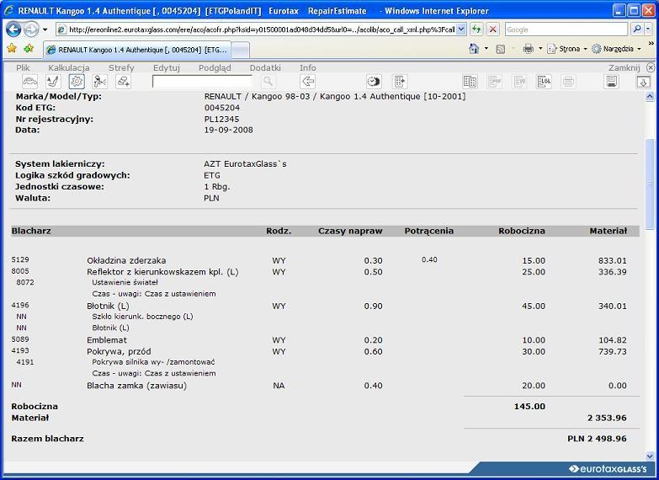
Task: Click the left arrow back icon in the toolbar
Action: pyautogui.click(x=308, y=81)
